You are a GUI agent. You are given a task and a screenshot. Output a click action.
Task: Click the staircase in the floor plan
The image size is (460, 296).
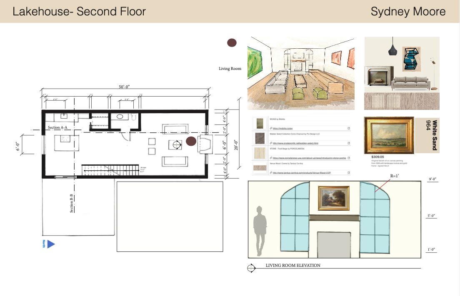tap(110, 170)
